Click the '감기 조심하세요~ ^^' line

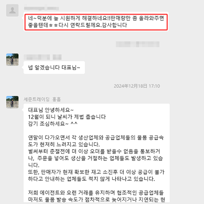(x=53, y=124)
